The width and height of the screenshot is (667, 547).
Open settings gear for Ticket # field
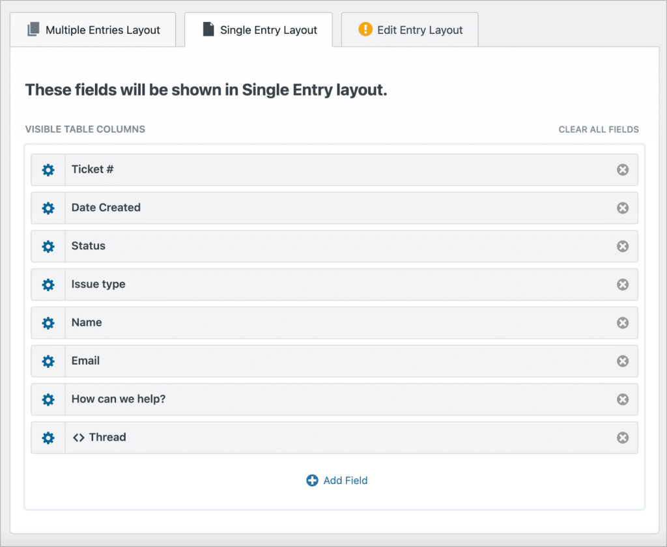click(48, 170)
